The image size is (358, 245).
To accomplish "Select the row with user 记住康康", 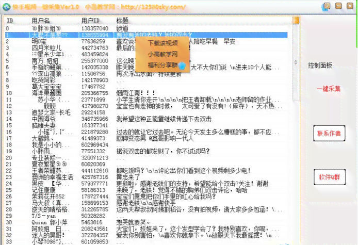I will tap(146, 190).
